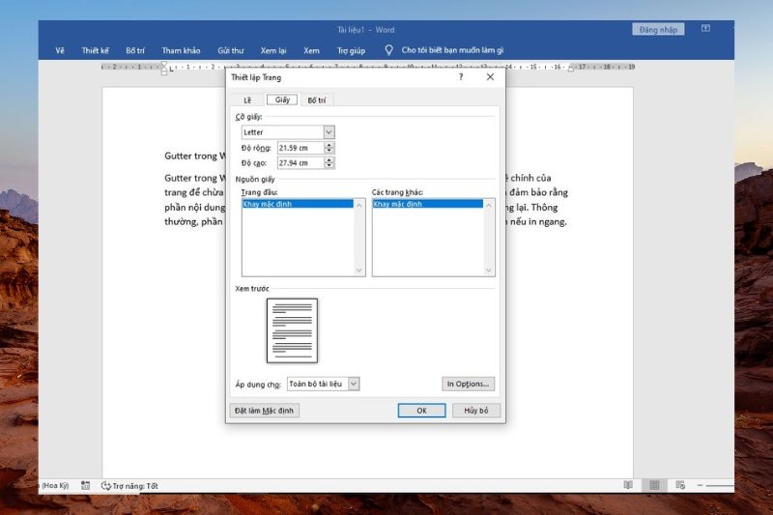This screenshot has height=515, width=773.
Task: Click the dialog Help question mark icon
Action: pos(460,77)
